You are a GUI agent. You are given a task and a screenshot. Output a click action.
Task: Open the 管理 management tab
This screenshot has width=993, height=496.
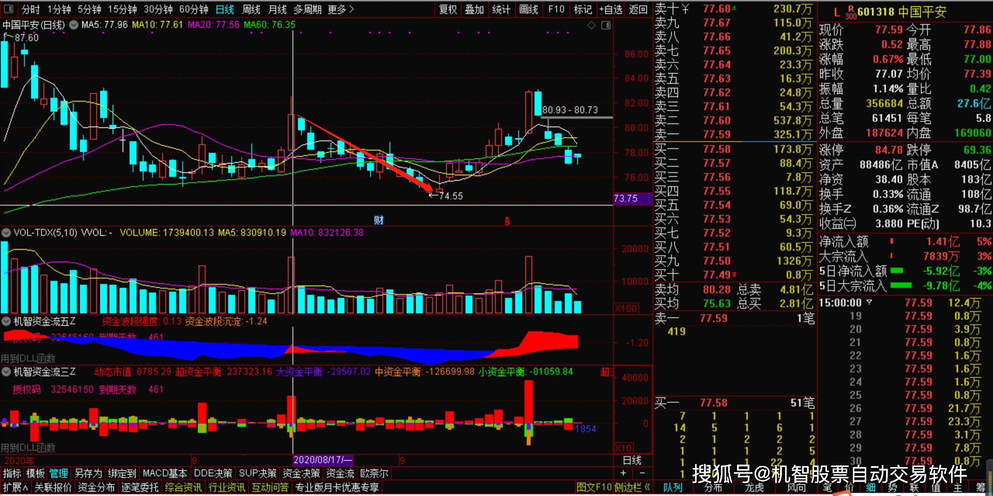pos(58,473)
